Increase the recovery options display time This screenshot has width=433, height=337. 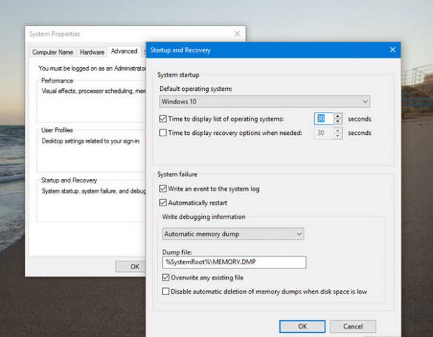point(339,129)
